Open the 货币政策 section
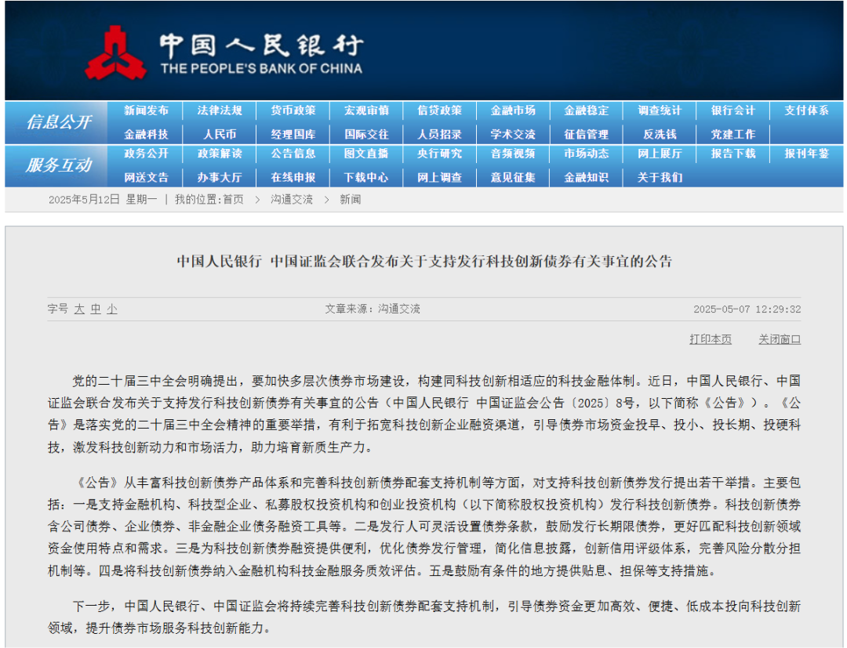 point(293,110)
